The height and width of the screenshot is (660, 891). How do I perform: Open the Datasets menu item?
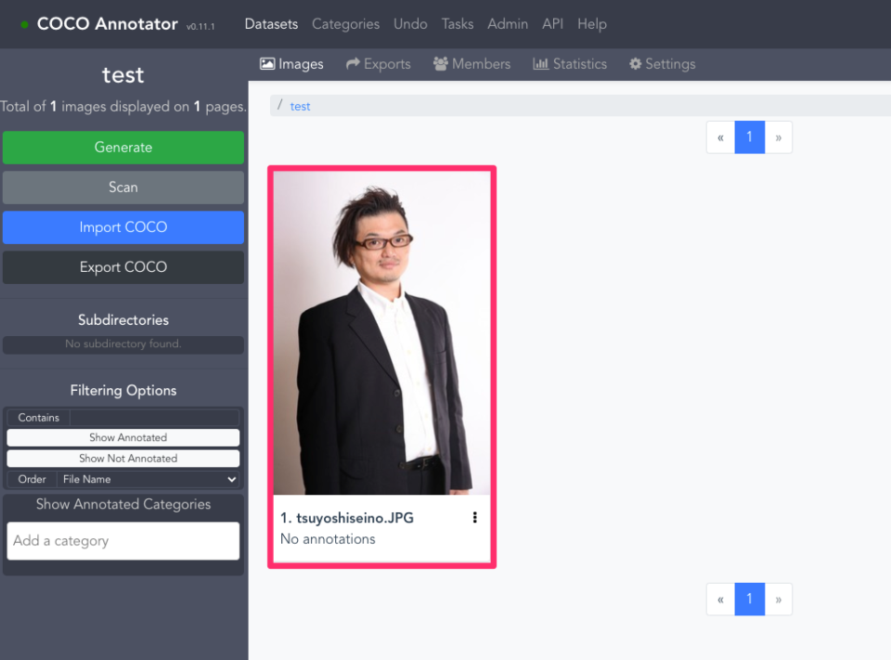[271, 23]
